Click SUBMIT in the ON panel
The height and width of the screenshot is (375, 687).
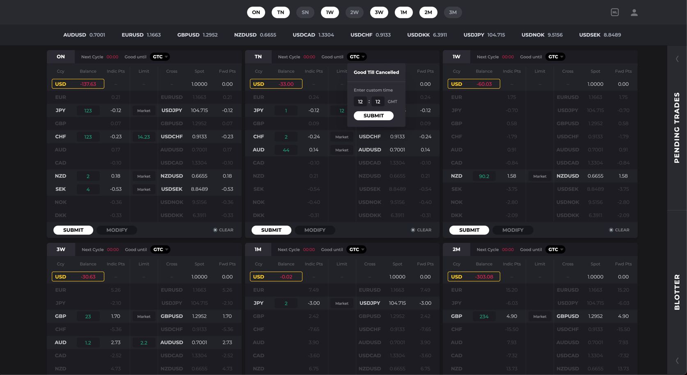[73, 230]
